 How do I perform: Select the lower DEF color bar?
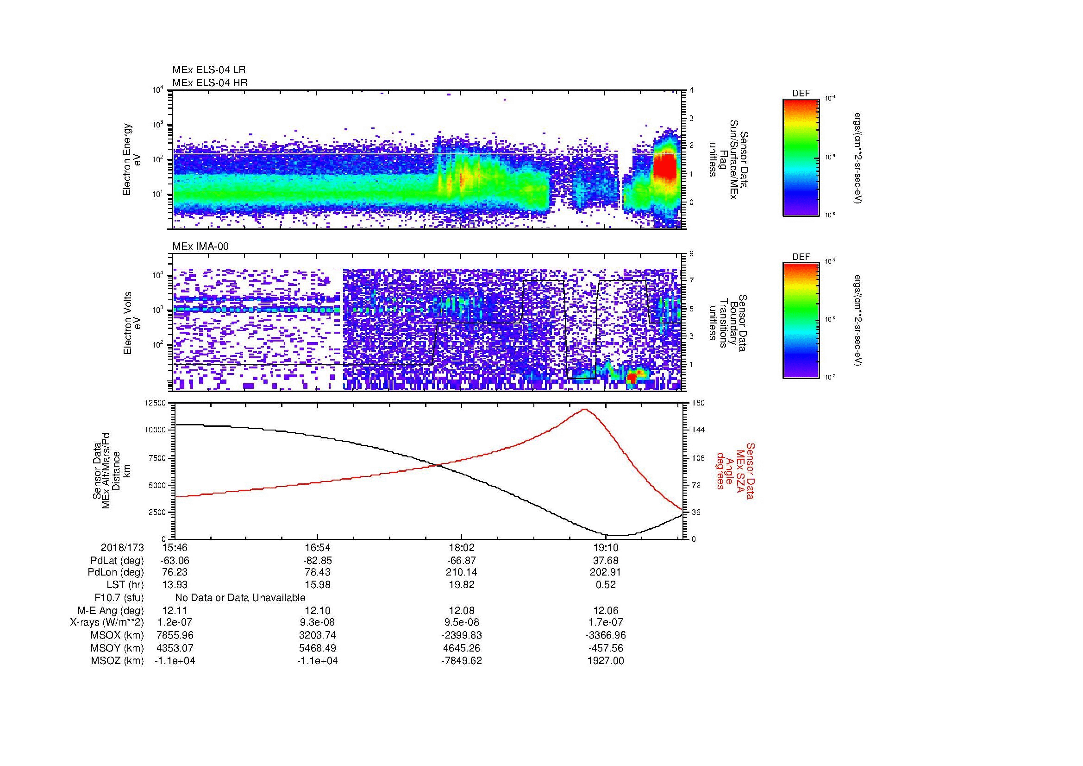[801, 321]
